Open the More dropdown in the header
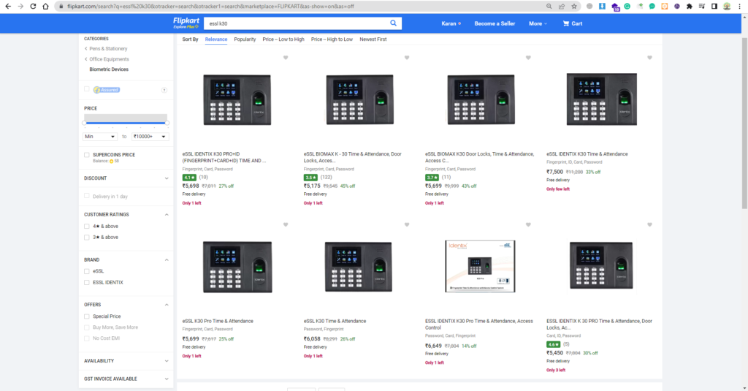Viewport: 748px width, 391px height. tap(538, 23)
